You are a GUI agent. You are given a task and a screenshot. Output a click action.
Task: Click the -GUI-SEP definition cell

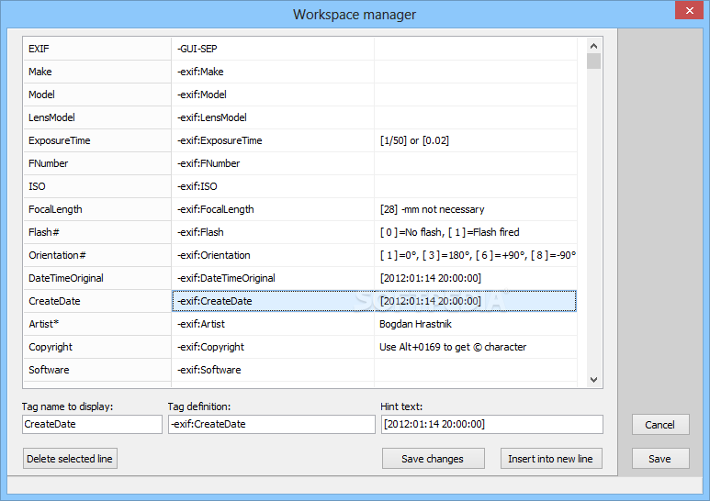pyautogui.click(x=273, y=49)
